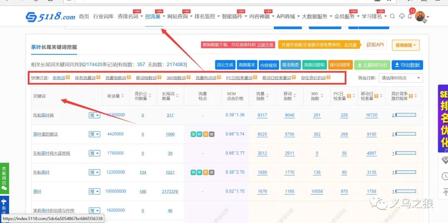Click competition bar for 东和茶叶网 row

(405, 115)
